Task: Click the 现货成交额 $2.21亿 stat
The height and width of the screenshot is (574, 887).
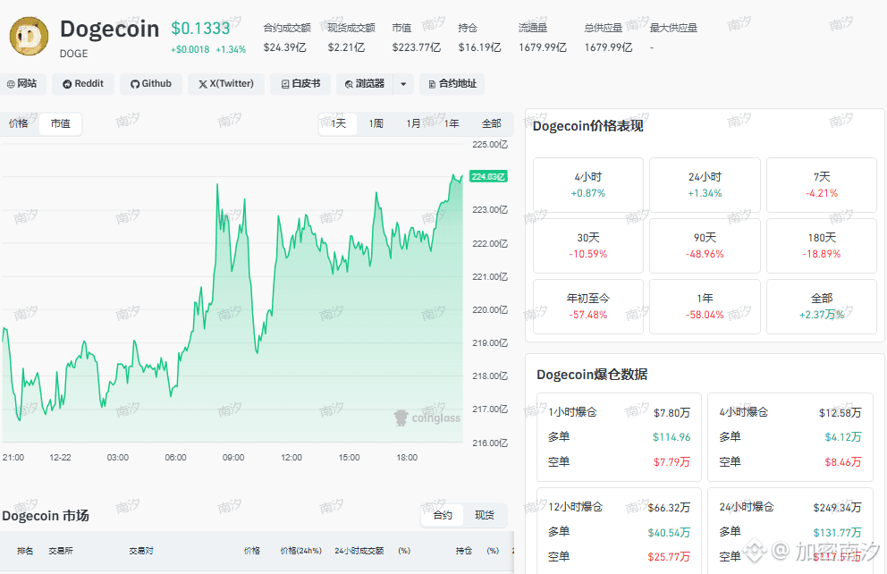Action: pos(351,38)
